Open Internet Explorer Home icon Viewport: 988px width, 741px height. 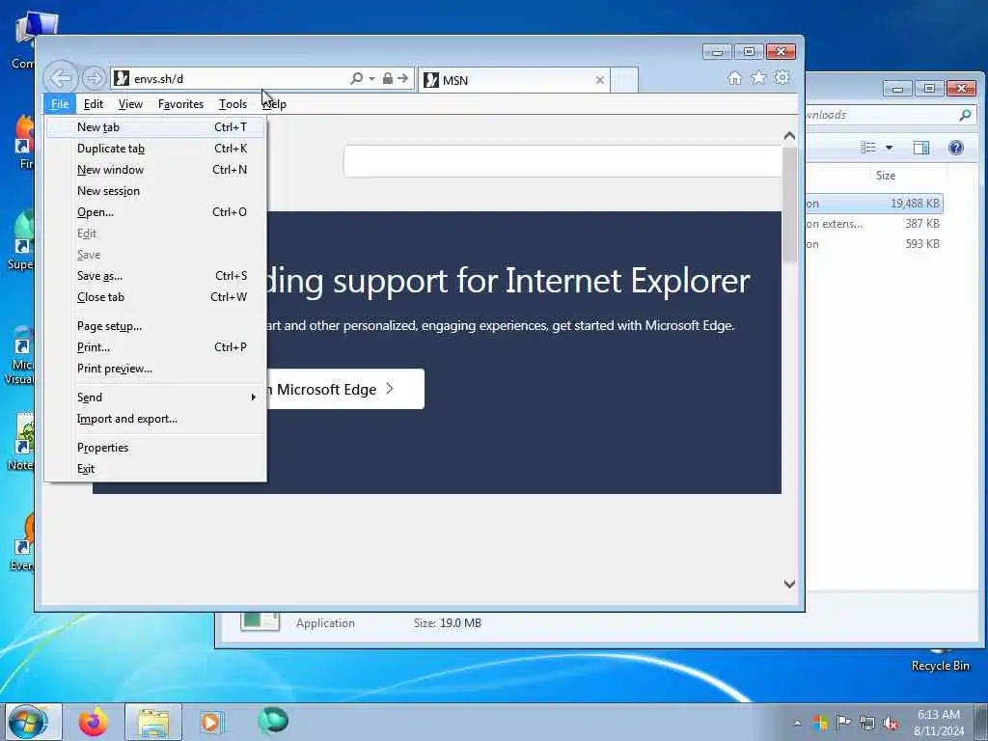(x=734, y=77)
